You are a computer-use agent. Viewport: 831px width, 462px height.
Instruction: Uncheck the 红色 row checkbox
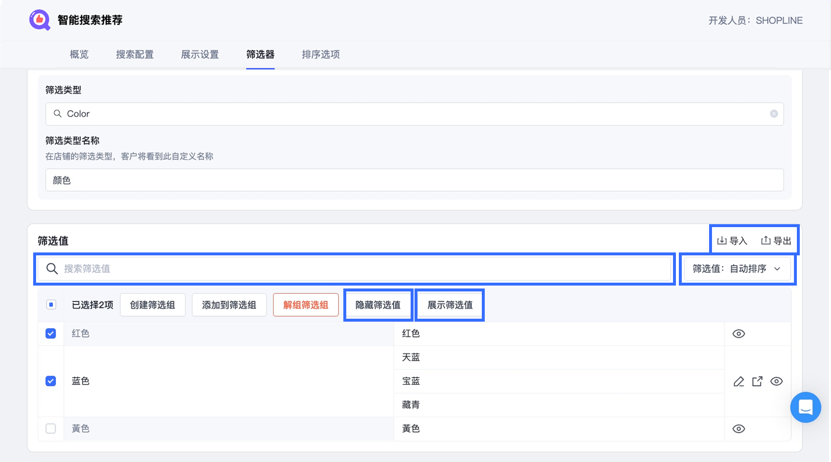tap(51, 333)
